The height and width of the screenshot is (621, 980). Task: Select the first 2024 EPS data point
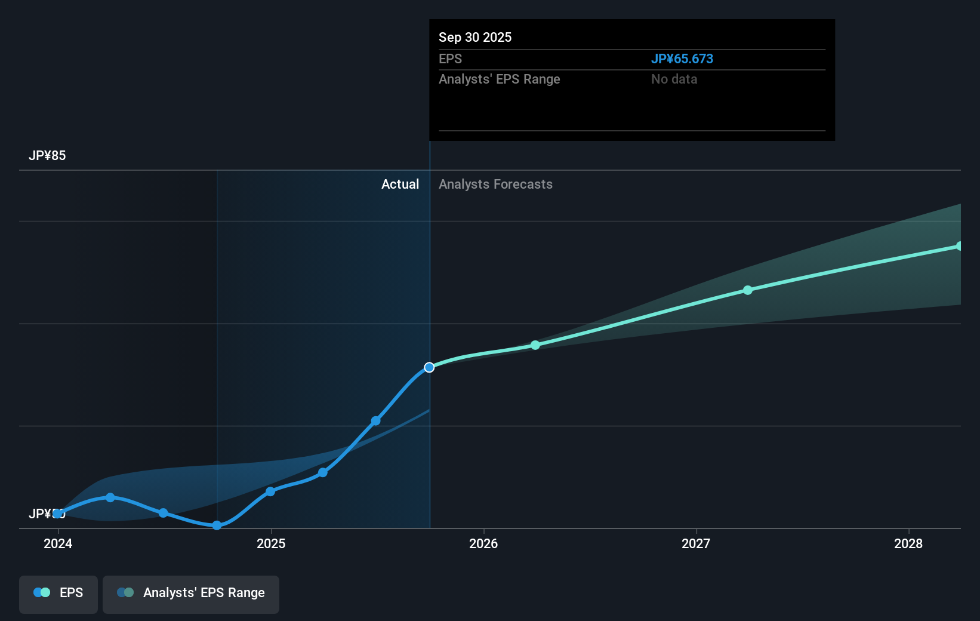[57, 512]
